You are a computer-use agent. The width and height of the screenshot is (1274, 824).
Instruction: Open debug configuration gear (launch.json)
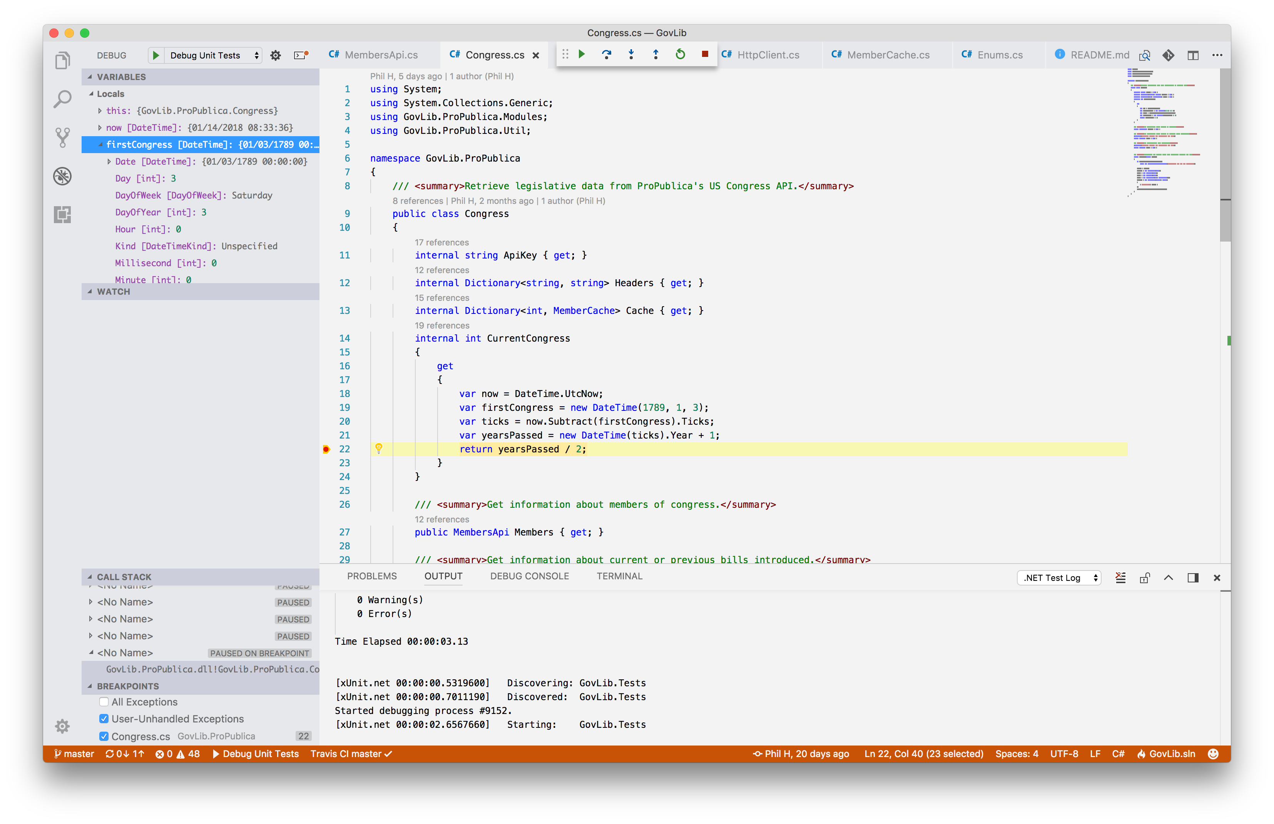click(276, 55)
